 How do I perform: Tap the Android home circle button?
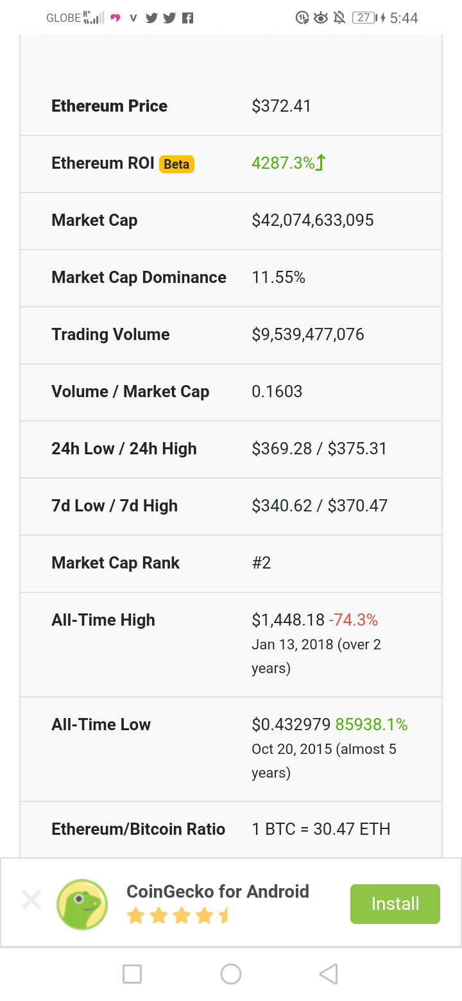tap(231, 974)
